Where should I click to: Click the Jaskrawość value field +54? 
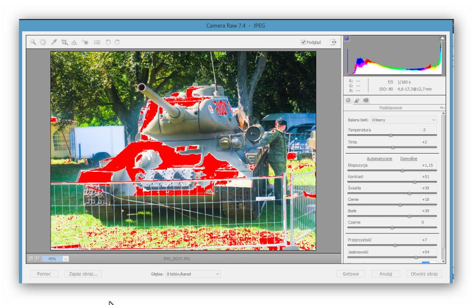(x=428, y=252)
